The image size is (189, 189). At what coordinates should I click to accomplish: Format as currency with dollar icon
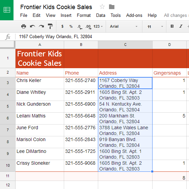pyautogui.click(x=62, y=26)
